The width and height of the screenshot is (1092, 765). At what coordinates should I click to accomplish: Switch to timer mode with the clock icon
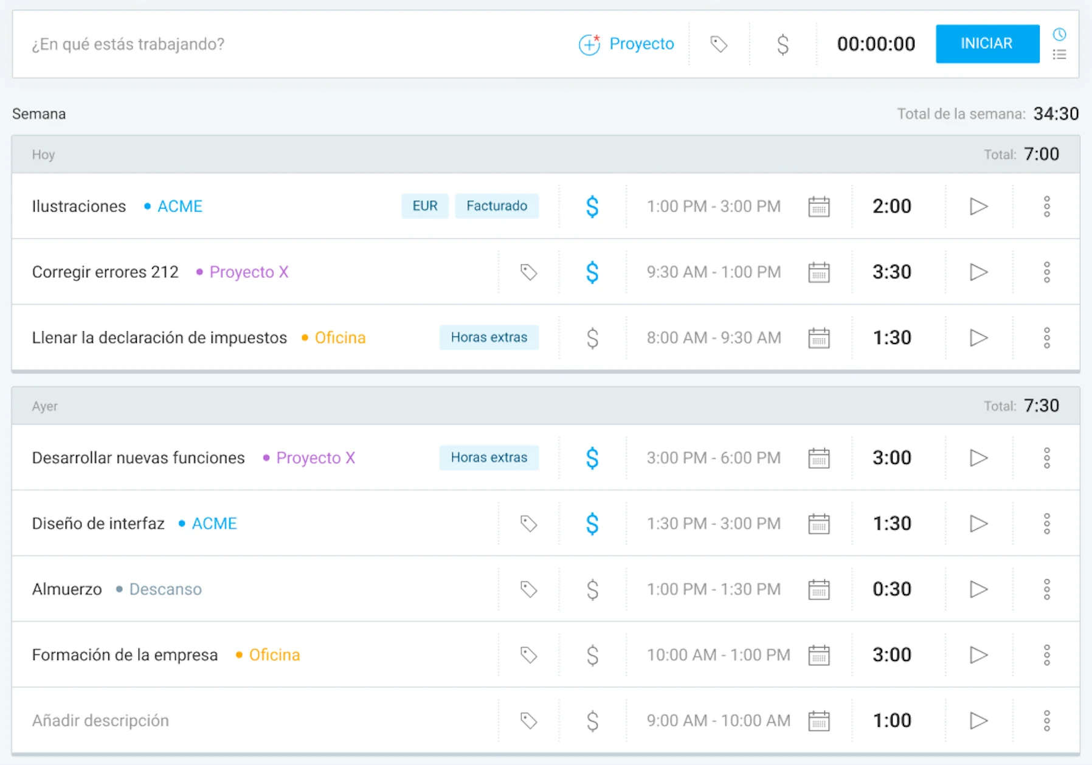[1059, 34]
